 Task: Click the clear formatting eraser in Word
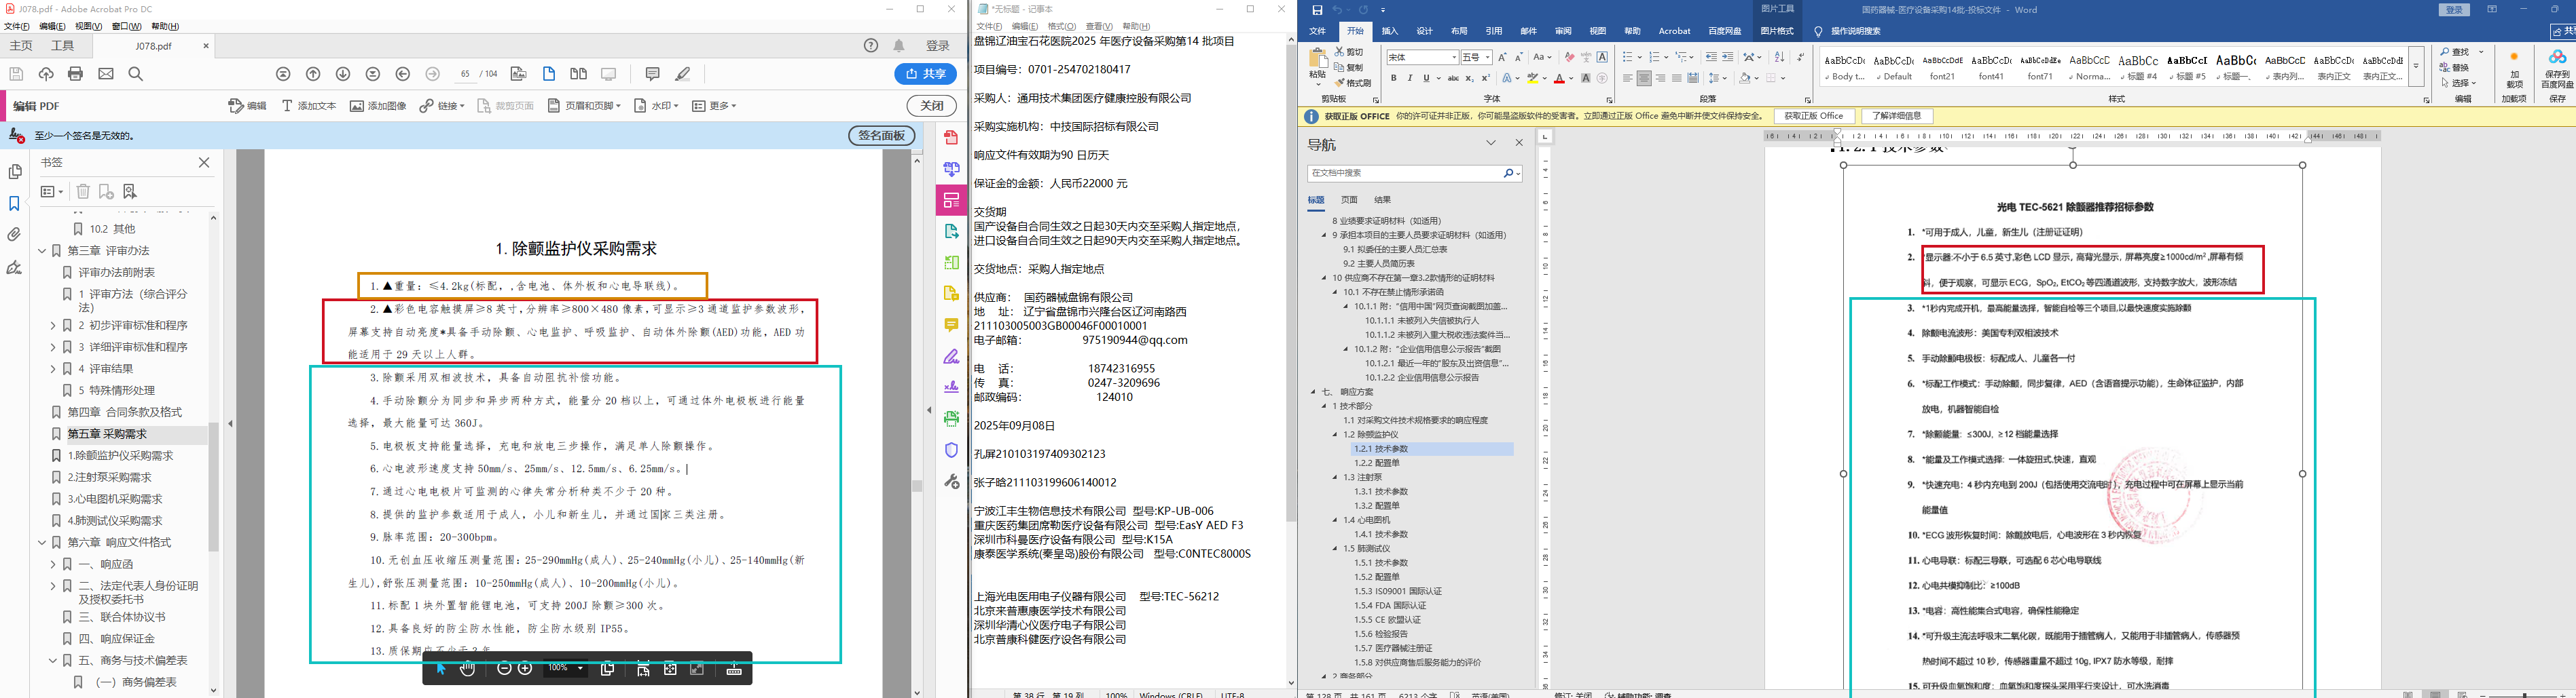coord(1569,57)
